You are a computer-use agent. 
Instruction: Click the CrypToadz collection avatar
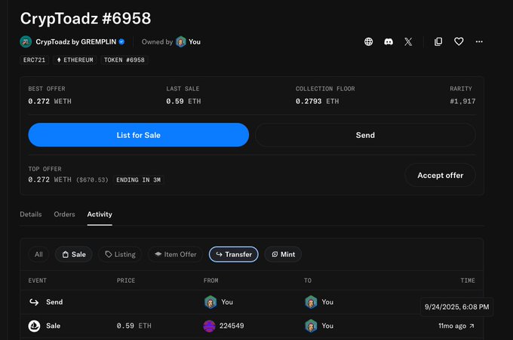pyautogui.click(x=26, y=42)
